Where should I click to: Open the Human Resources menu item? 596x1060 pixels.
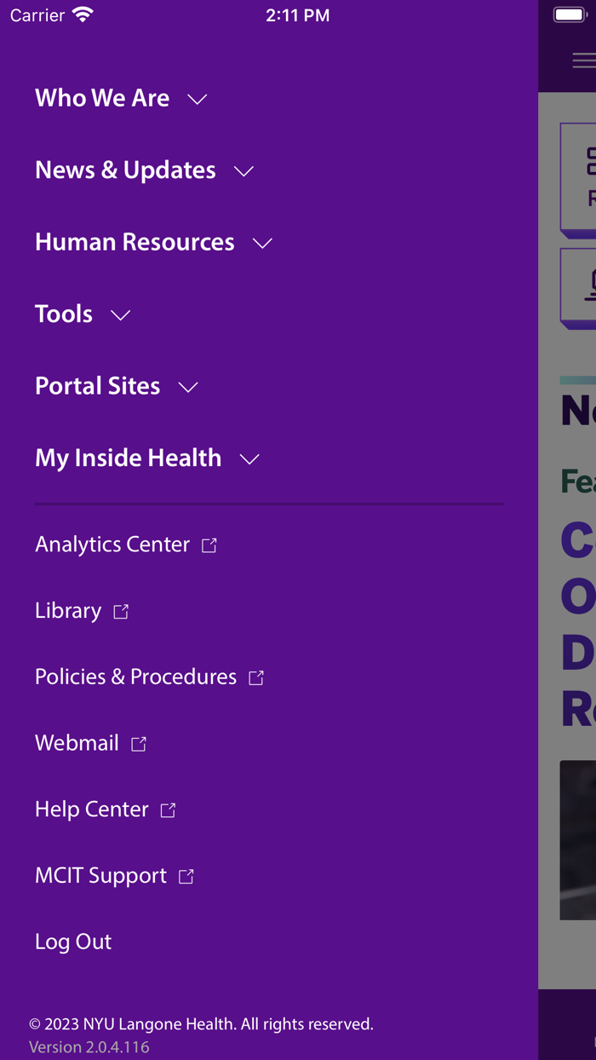pos(134,242)
